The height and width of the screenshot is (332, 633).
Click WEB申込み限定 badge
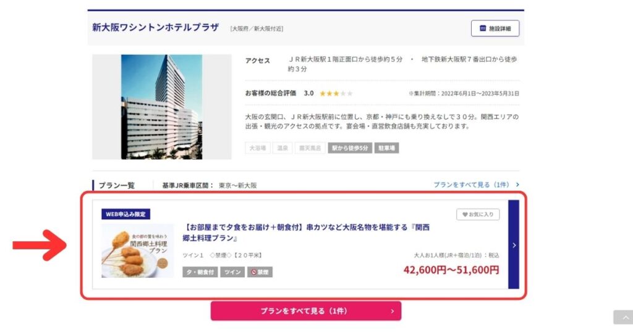click(x=125, y=214)
